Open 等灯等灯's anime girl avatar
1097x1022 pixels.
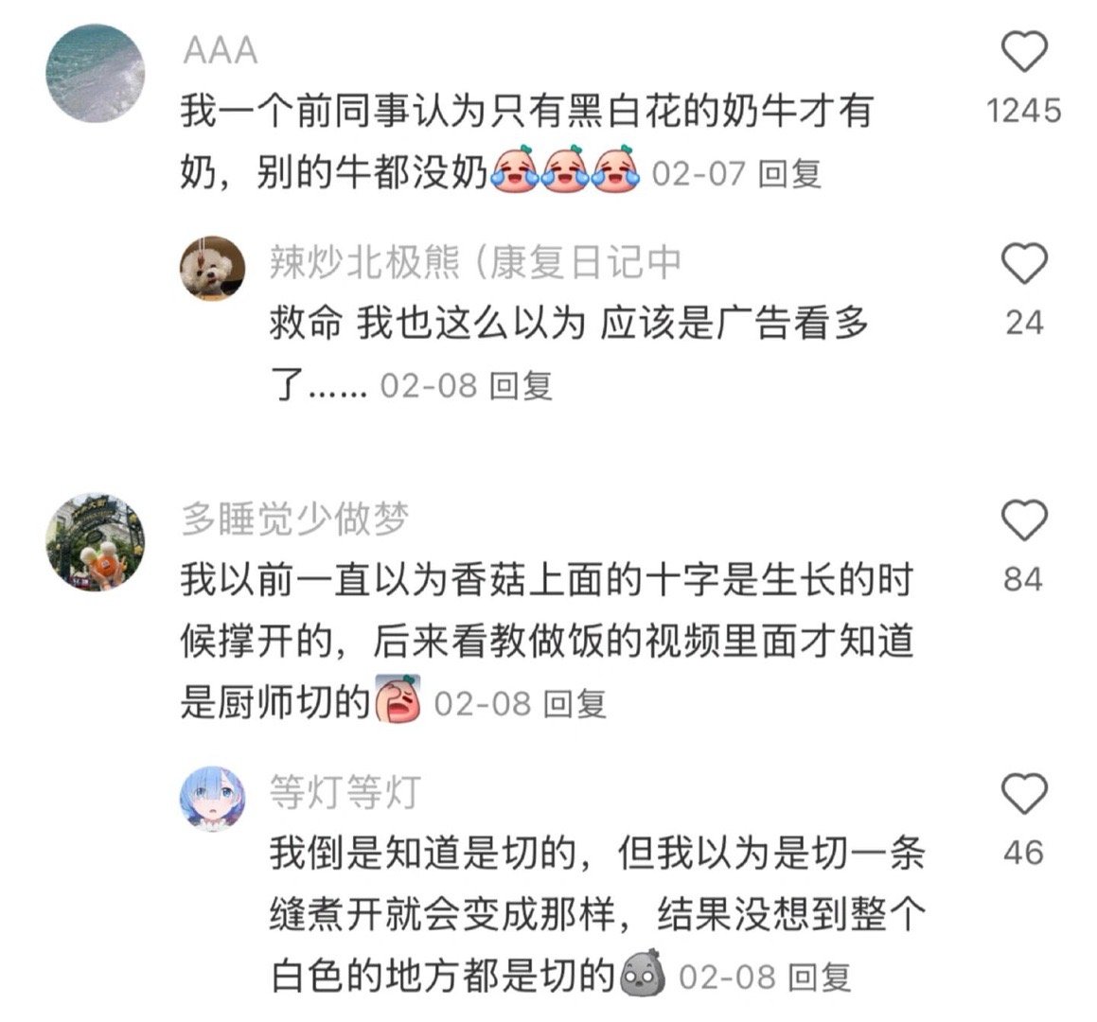pyautogui.click(x=213, y=798)
